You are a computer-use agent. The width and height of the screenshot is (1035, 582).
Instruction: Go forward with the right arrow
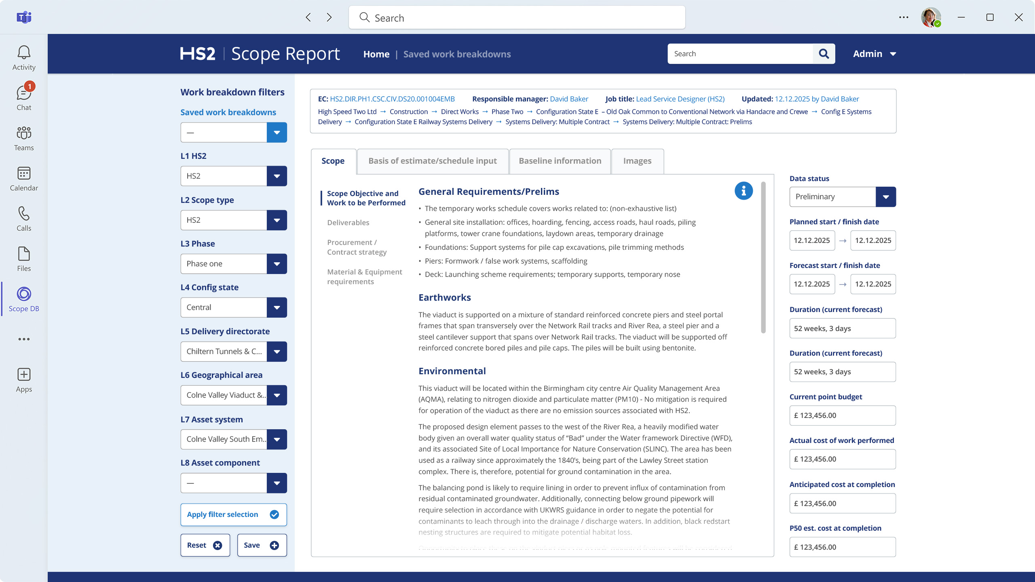(x=329, y=17)
